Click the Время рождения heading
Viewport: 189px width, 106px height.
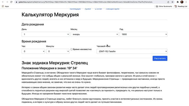34,41
